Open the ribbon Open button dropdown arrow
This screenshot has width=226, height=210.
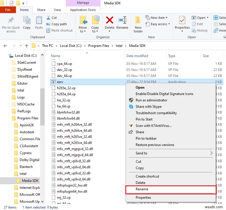[x=207, y=18]
